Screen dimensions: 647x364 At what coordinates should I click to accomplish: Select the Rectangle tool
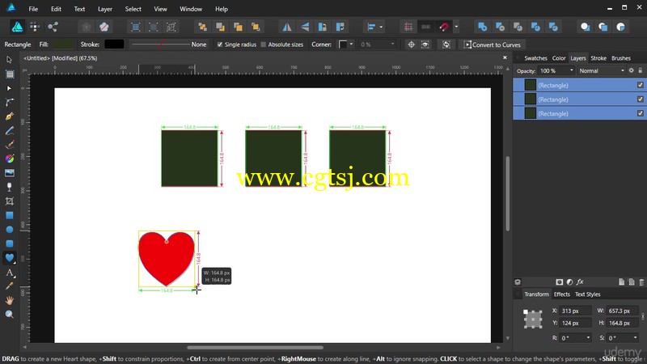pos(9,215)
